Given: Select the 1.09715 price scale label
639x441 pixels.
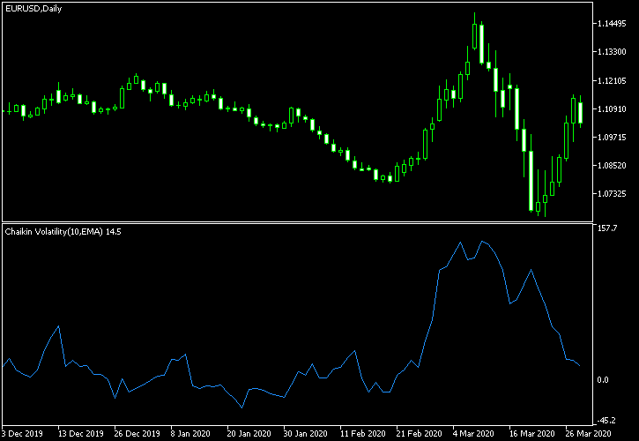Looking at the screenshot, I should (x=612, y=137).
